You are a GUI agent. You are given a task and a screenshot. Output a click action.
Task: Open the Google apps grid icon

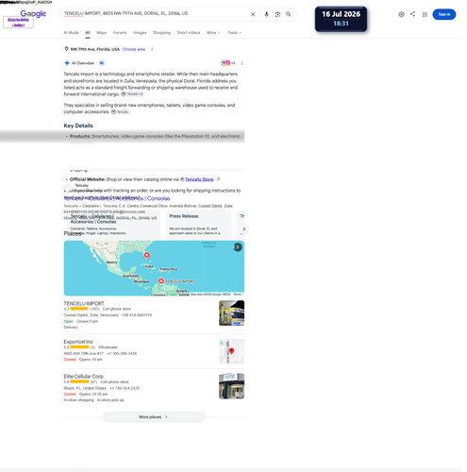point(425,14)
